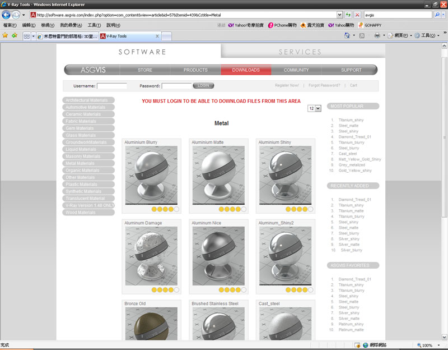The image size is (448, 350).
Task: Click the GOHAPPY bookmark
Action: coord(370,25)
